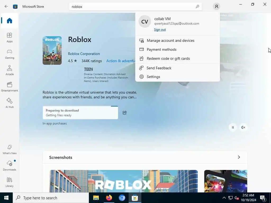
Task: Open the second screenshot thumbnail
Action: [225, 181]
